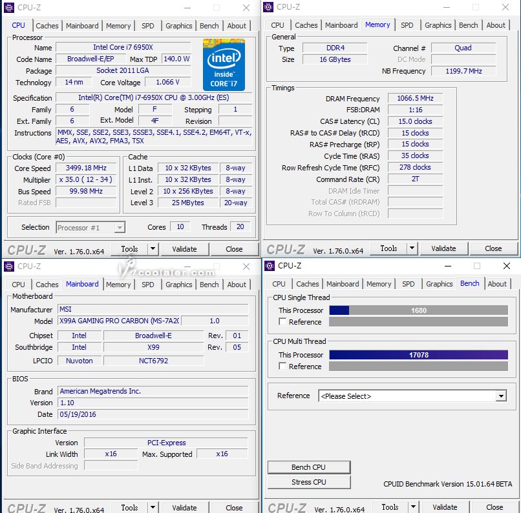Click the Bench CPU button
This screenshot has width=521, height=513.
point(309,467)
